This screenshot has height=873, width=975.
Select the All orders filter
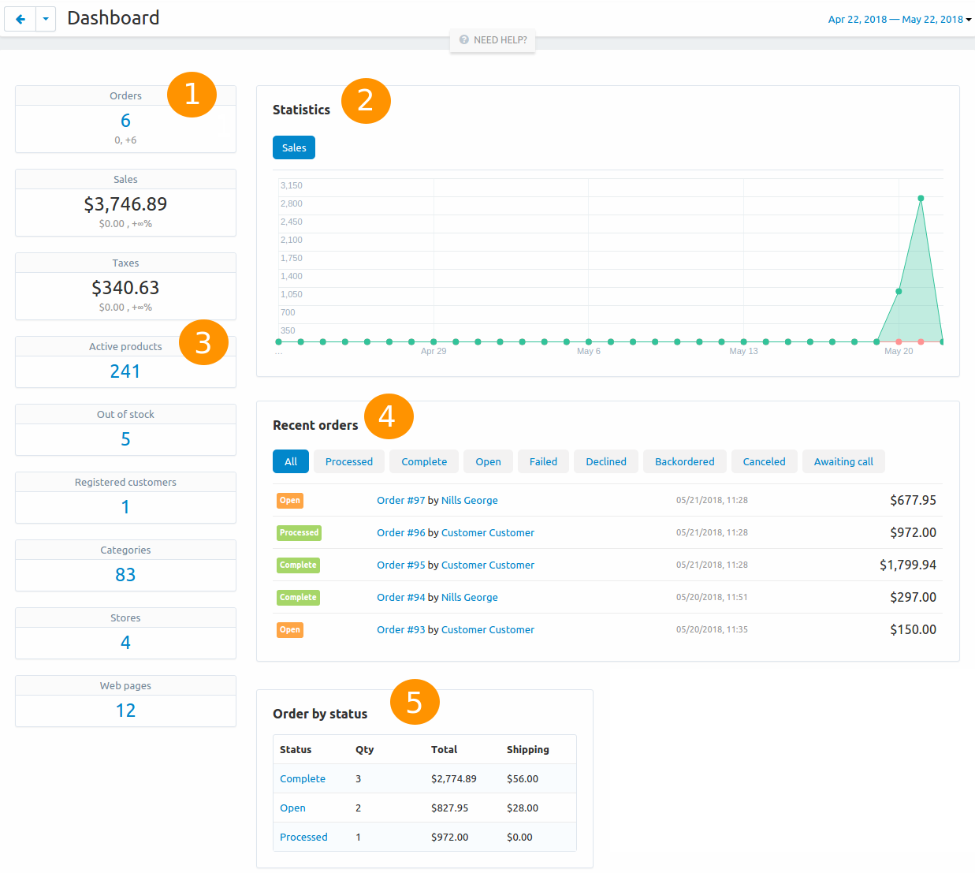(x=290, y=461)
